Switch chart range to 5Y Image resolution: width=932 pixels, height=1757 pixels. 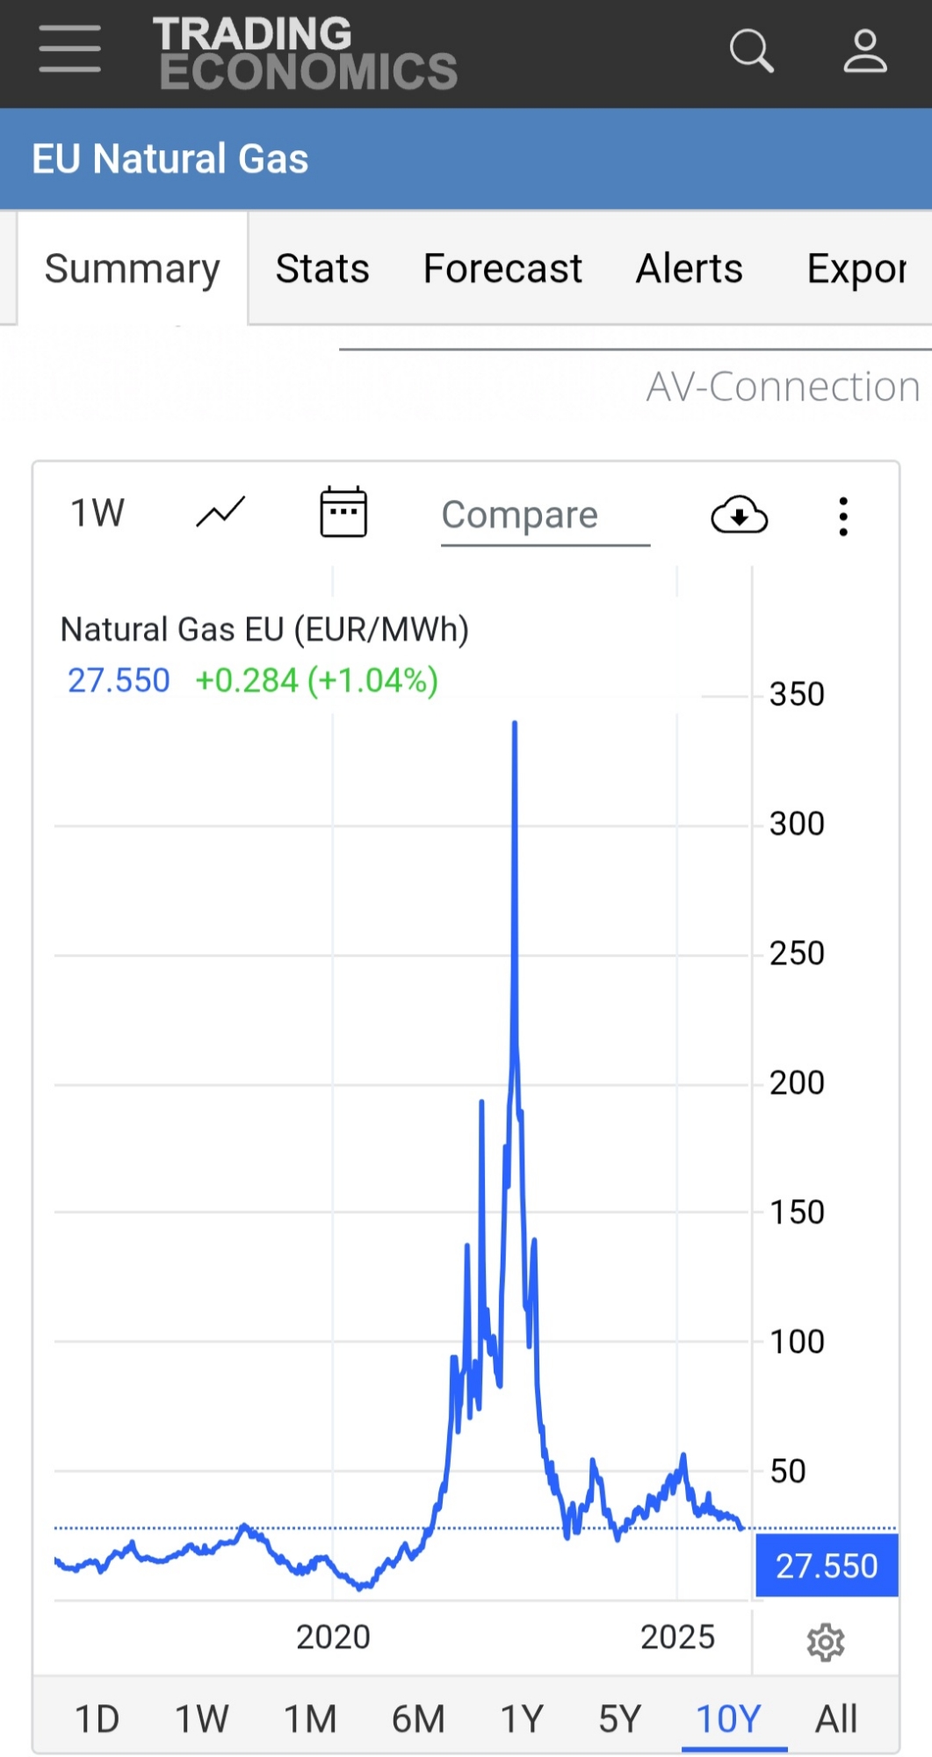[620, 1718]
